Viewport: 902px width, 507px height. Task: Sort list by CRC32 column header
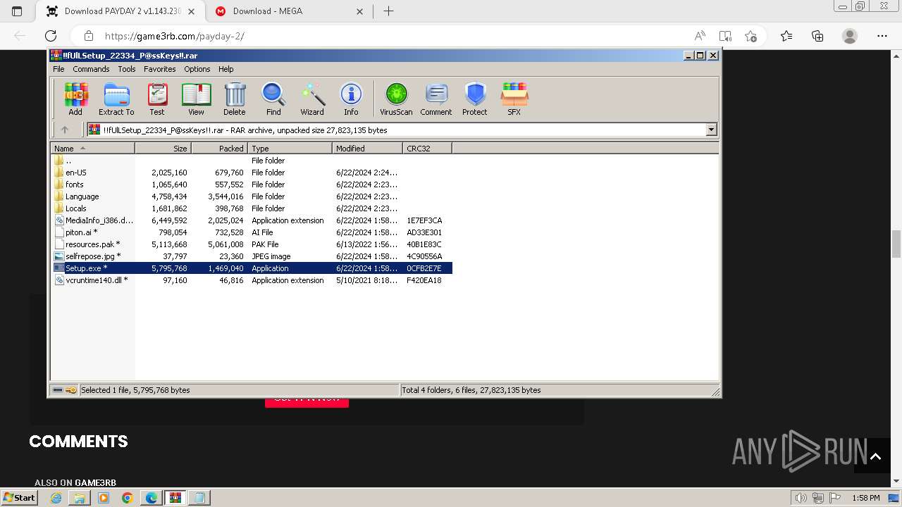click(x=427, y=149)
